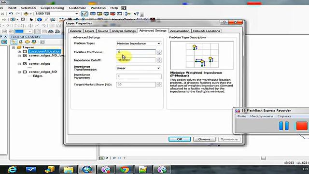Click the Impedance Cutoff spinner arrows
This screenshot has width=309, height=174.
(x=159, y=60)
